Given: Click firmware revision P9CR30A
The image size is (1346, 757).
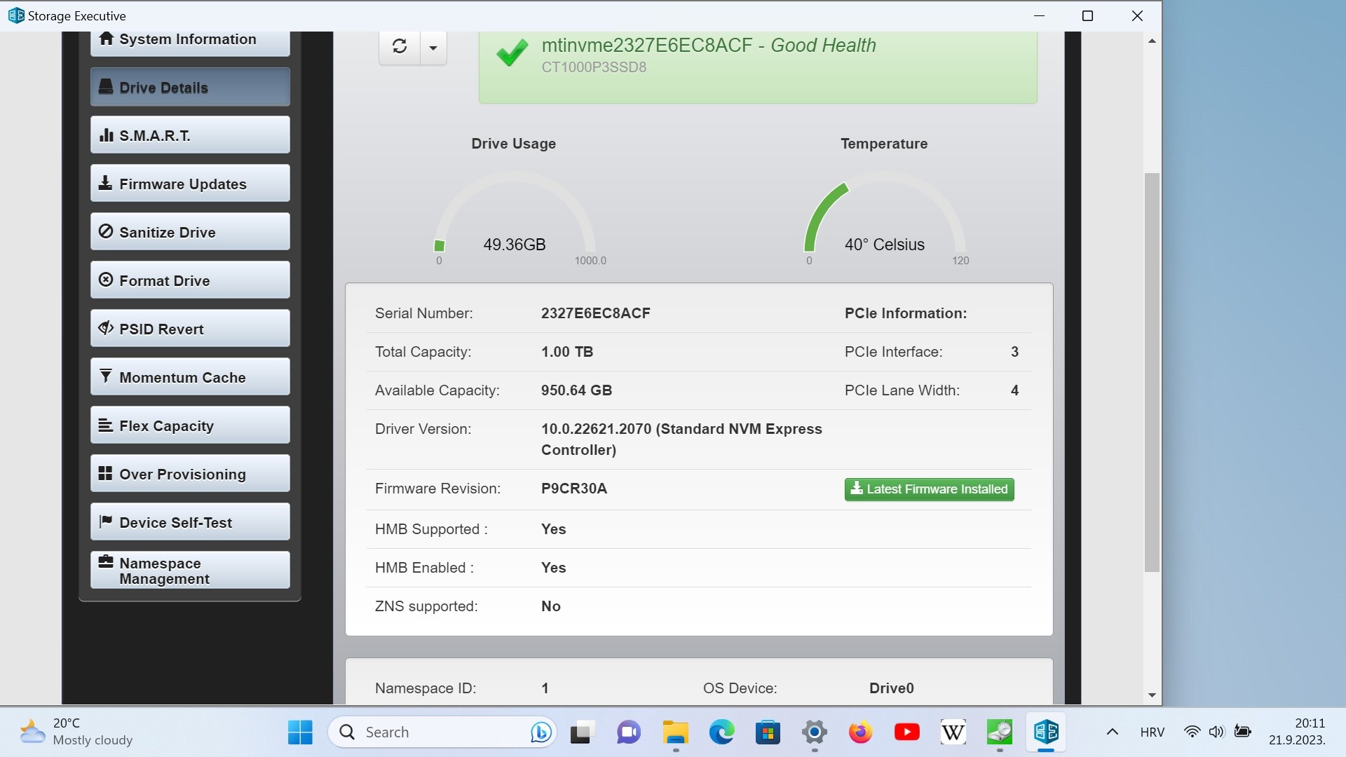Looking at the screenshot, I should (x=573, y=489).
